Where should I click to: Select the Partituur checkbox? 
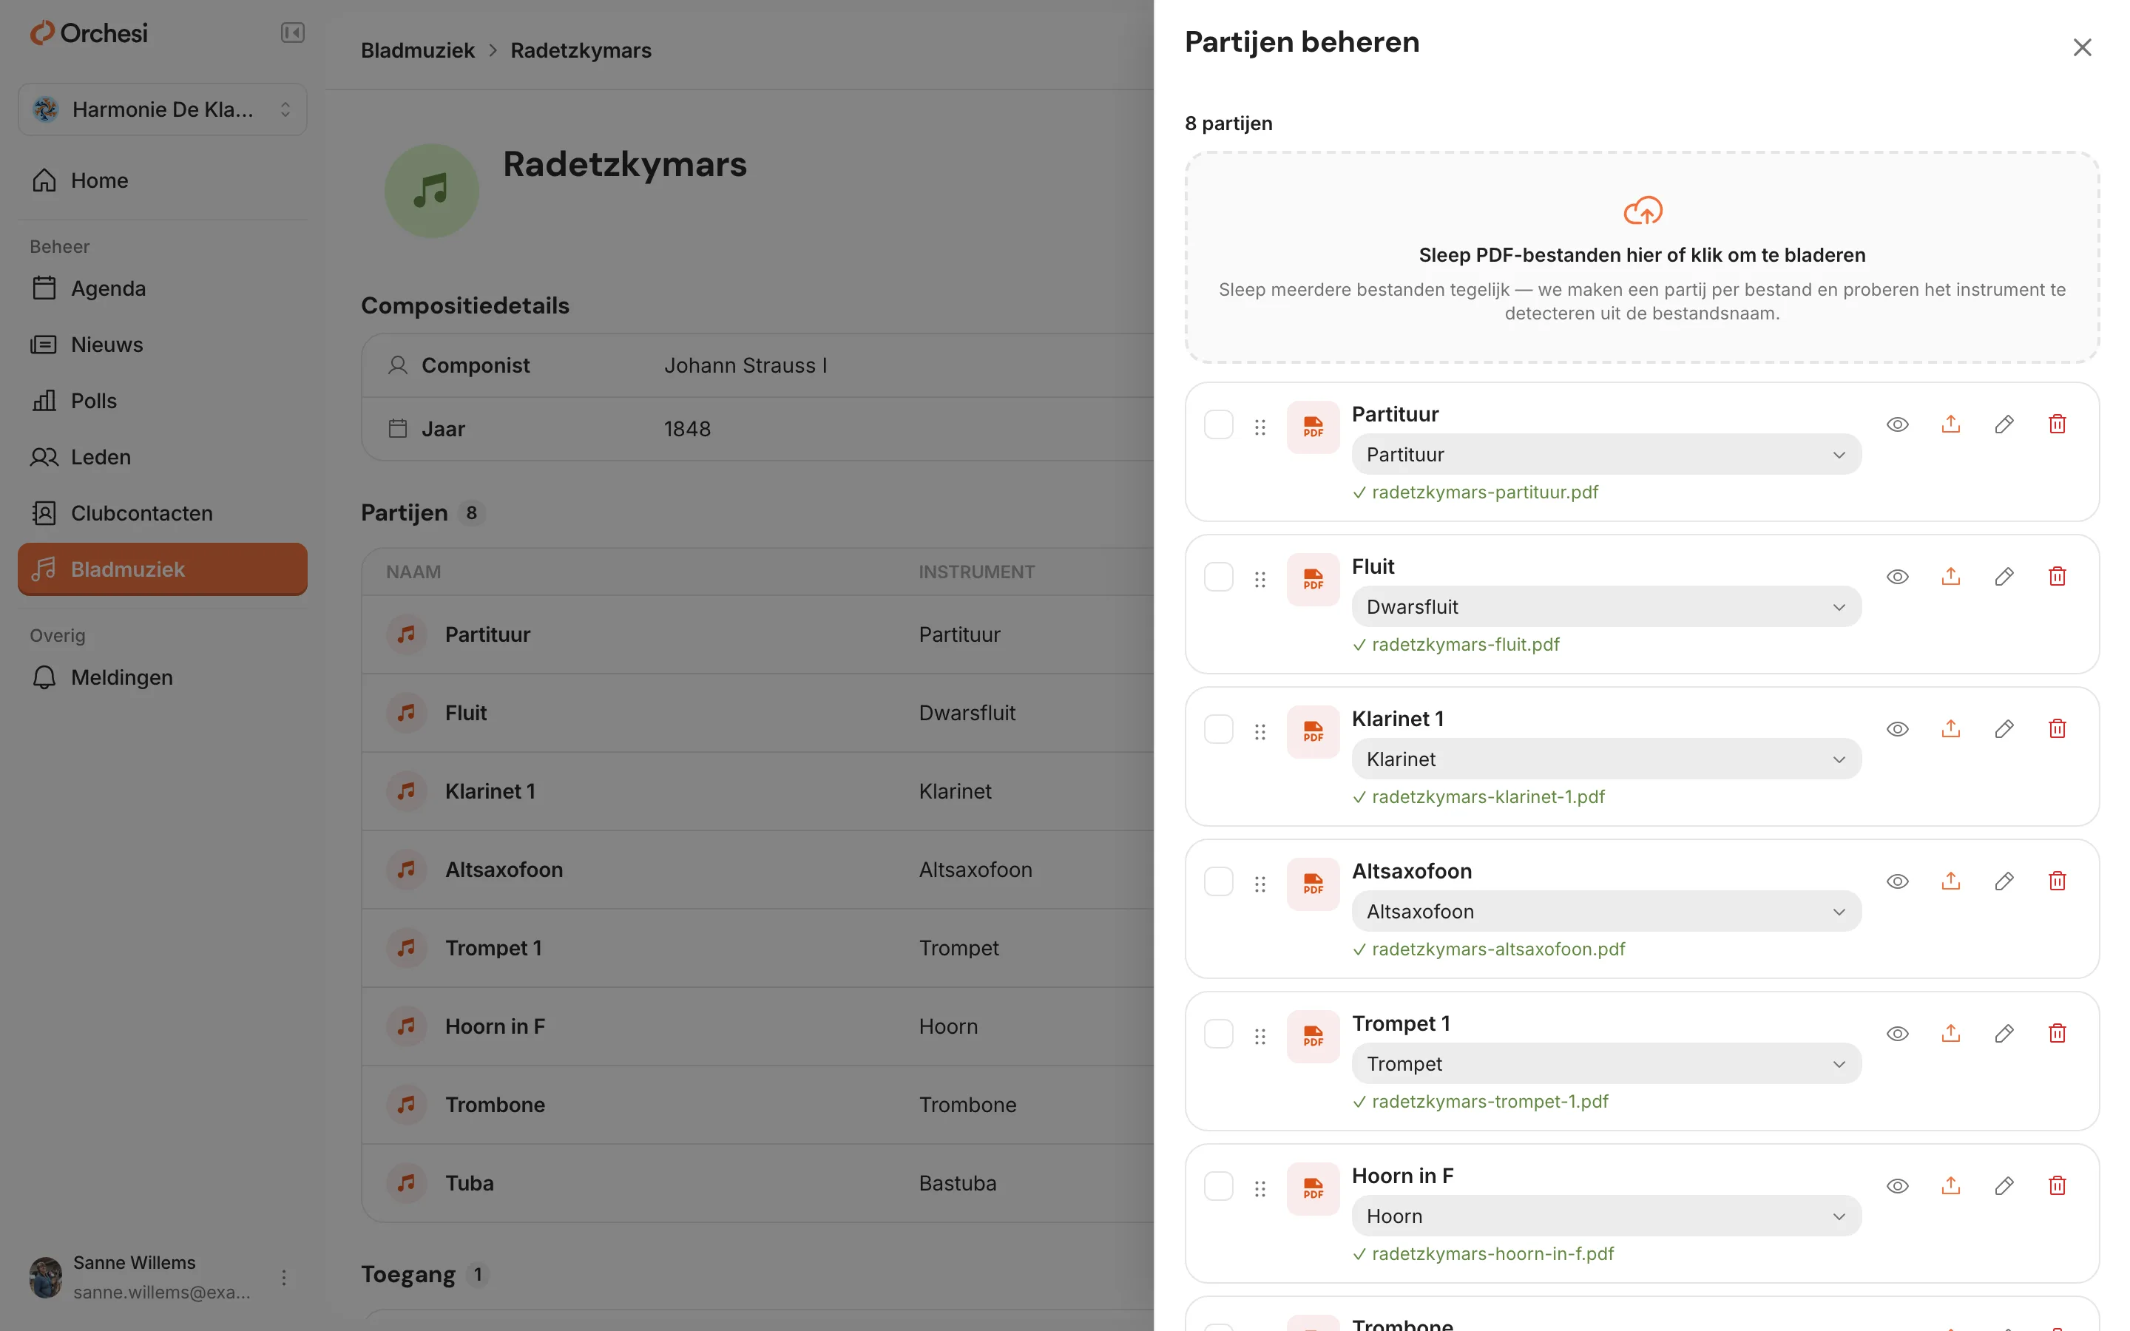(x=1218, y=424)
